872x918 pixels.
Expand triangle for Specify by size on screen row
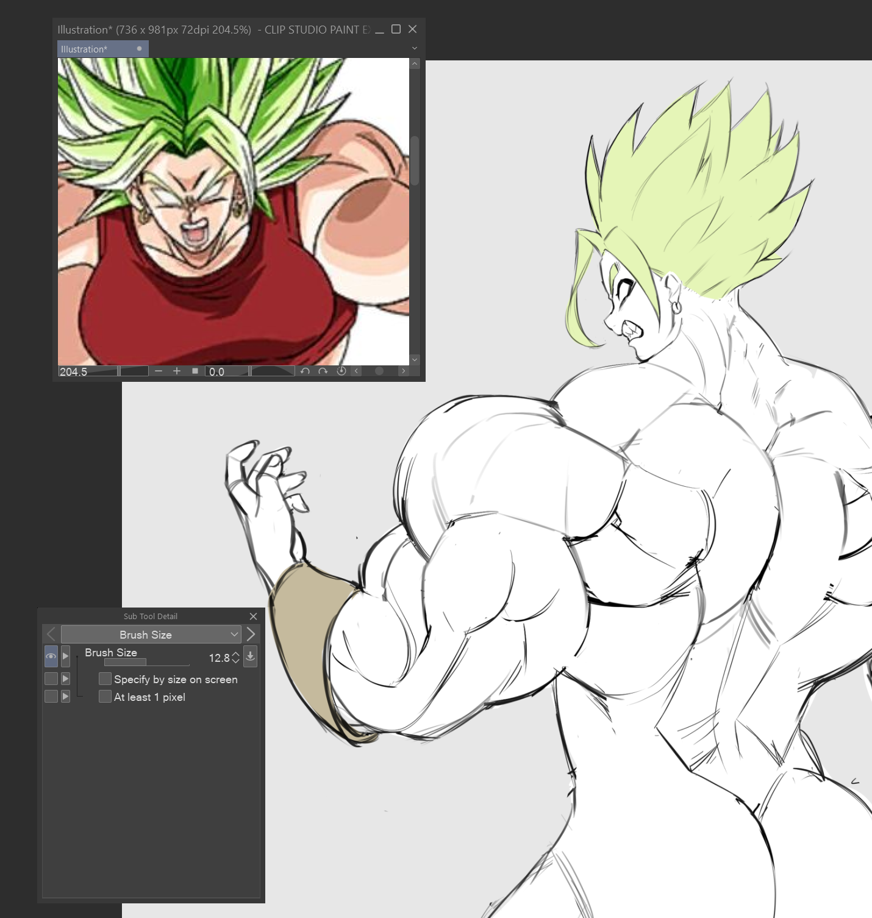click(x=65, y=678)
